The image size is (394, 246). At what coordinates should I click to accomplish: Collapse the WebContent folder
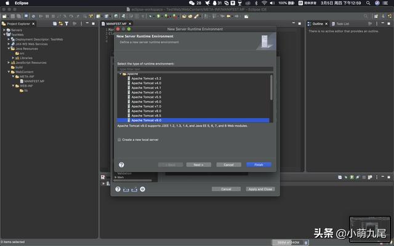(9, 72)
